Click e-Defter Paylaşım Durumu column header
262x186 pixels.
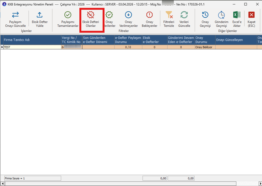tap(128, 40)
